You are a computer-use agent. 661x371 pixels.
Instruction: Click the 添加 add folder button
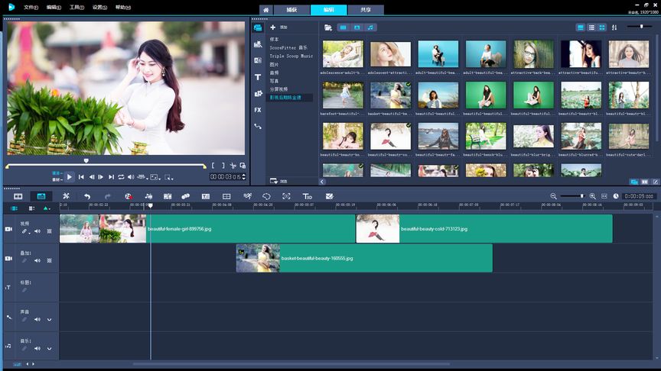coord(277,27)
